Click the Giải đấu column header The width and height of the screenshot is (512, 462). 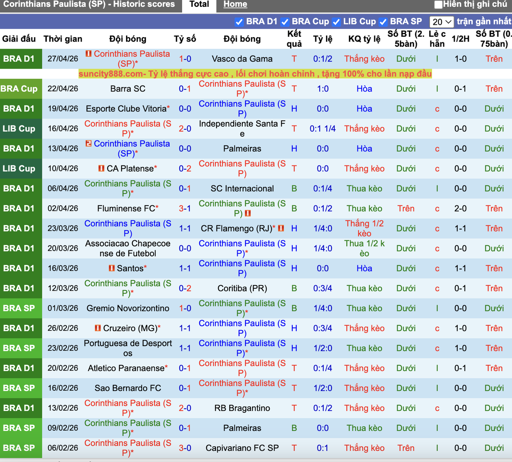pos(19,39)
